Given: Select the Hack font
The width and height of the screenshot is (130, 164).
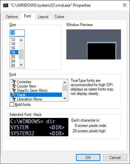Looking at the screenshot, I should 36,95.
